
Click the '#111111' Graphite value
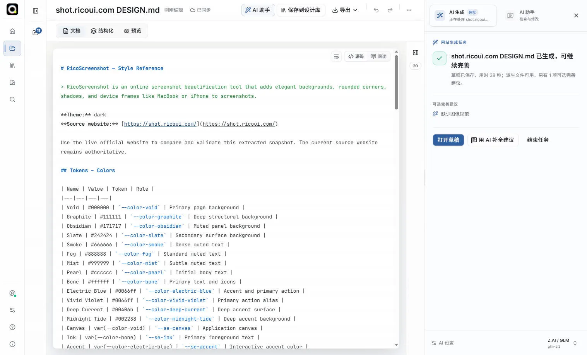point(110,217)
